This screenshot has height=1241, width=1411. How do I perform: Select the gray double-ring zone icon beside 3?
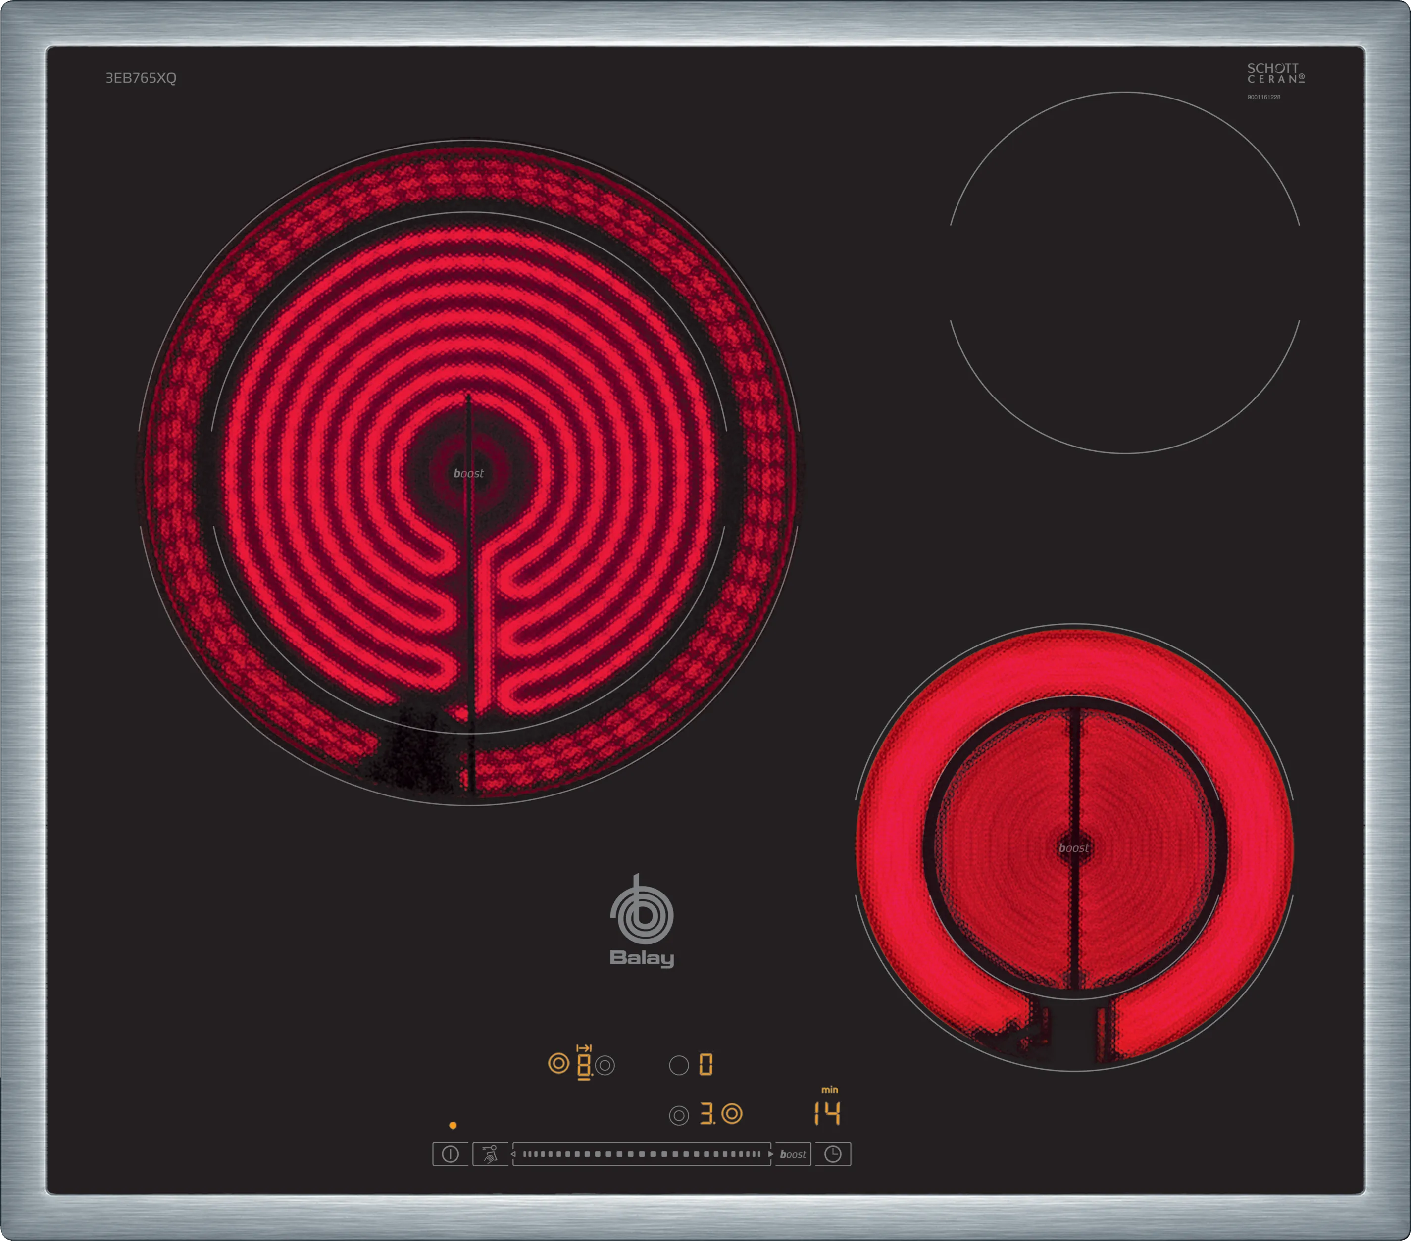pos(679,1115)
